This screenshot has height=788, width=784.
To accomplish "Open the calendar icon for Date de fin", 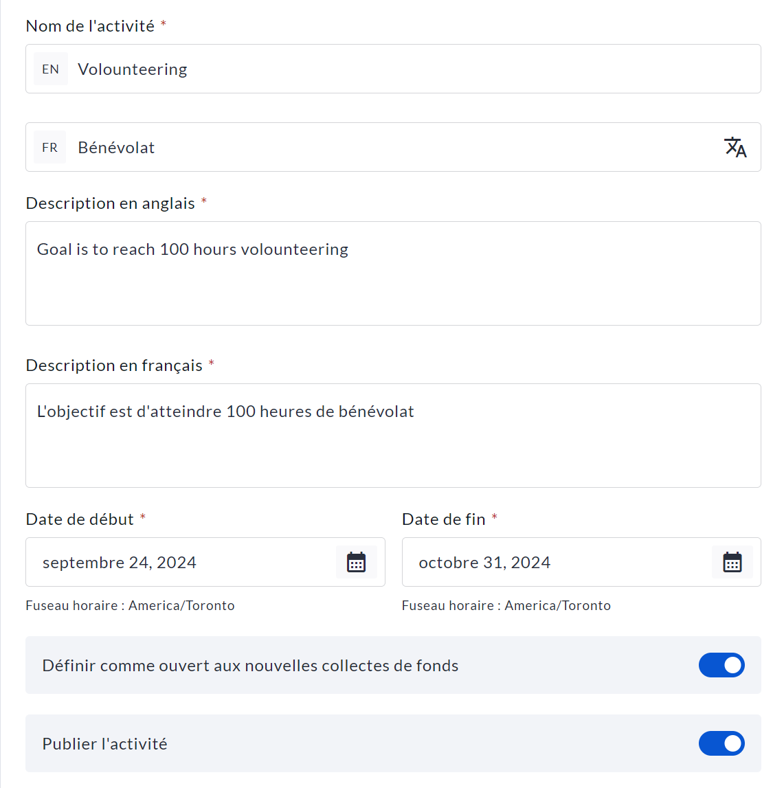I will (x=732, y=562).
